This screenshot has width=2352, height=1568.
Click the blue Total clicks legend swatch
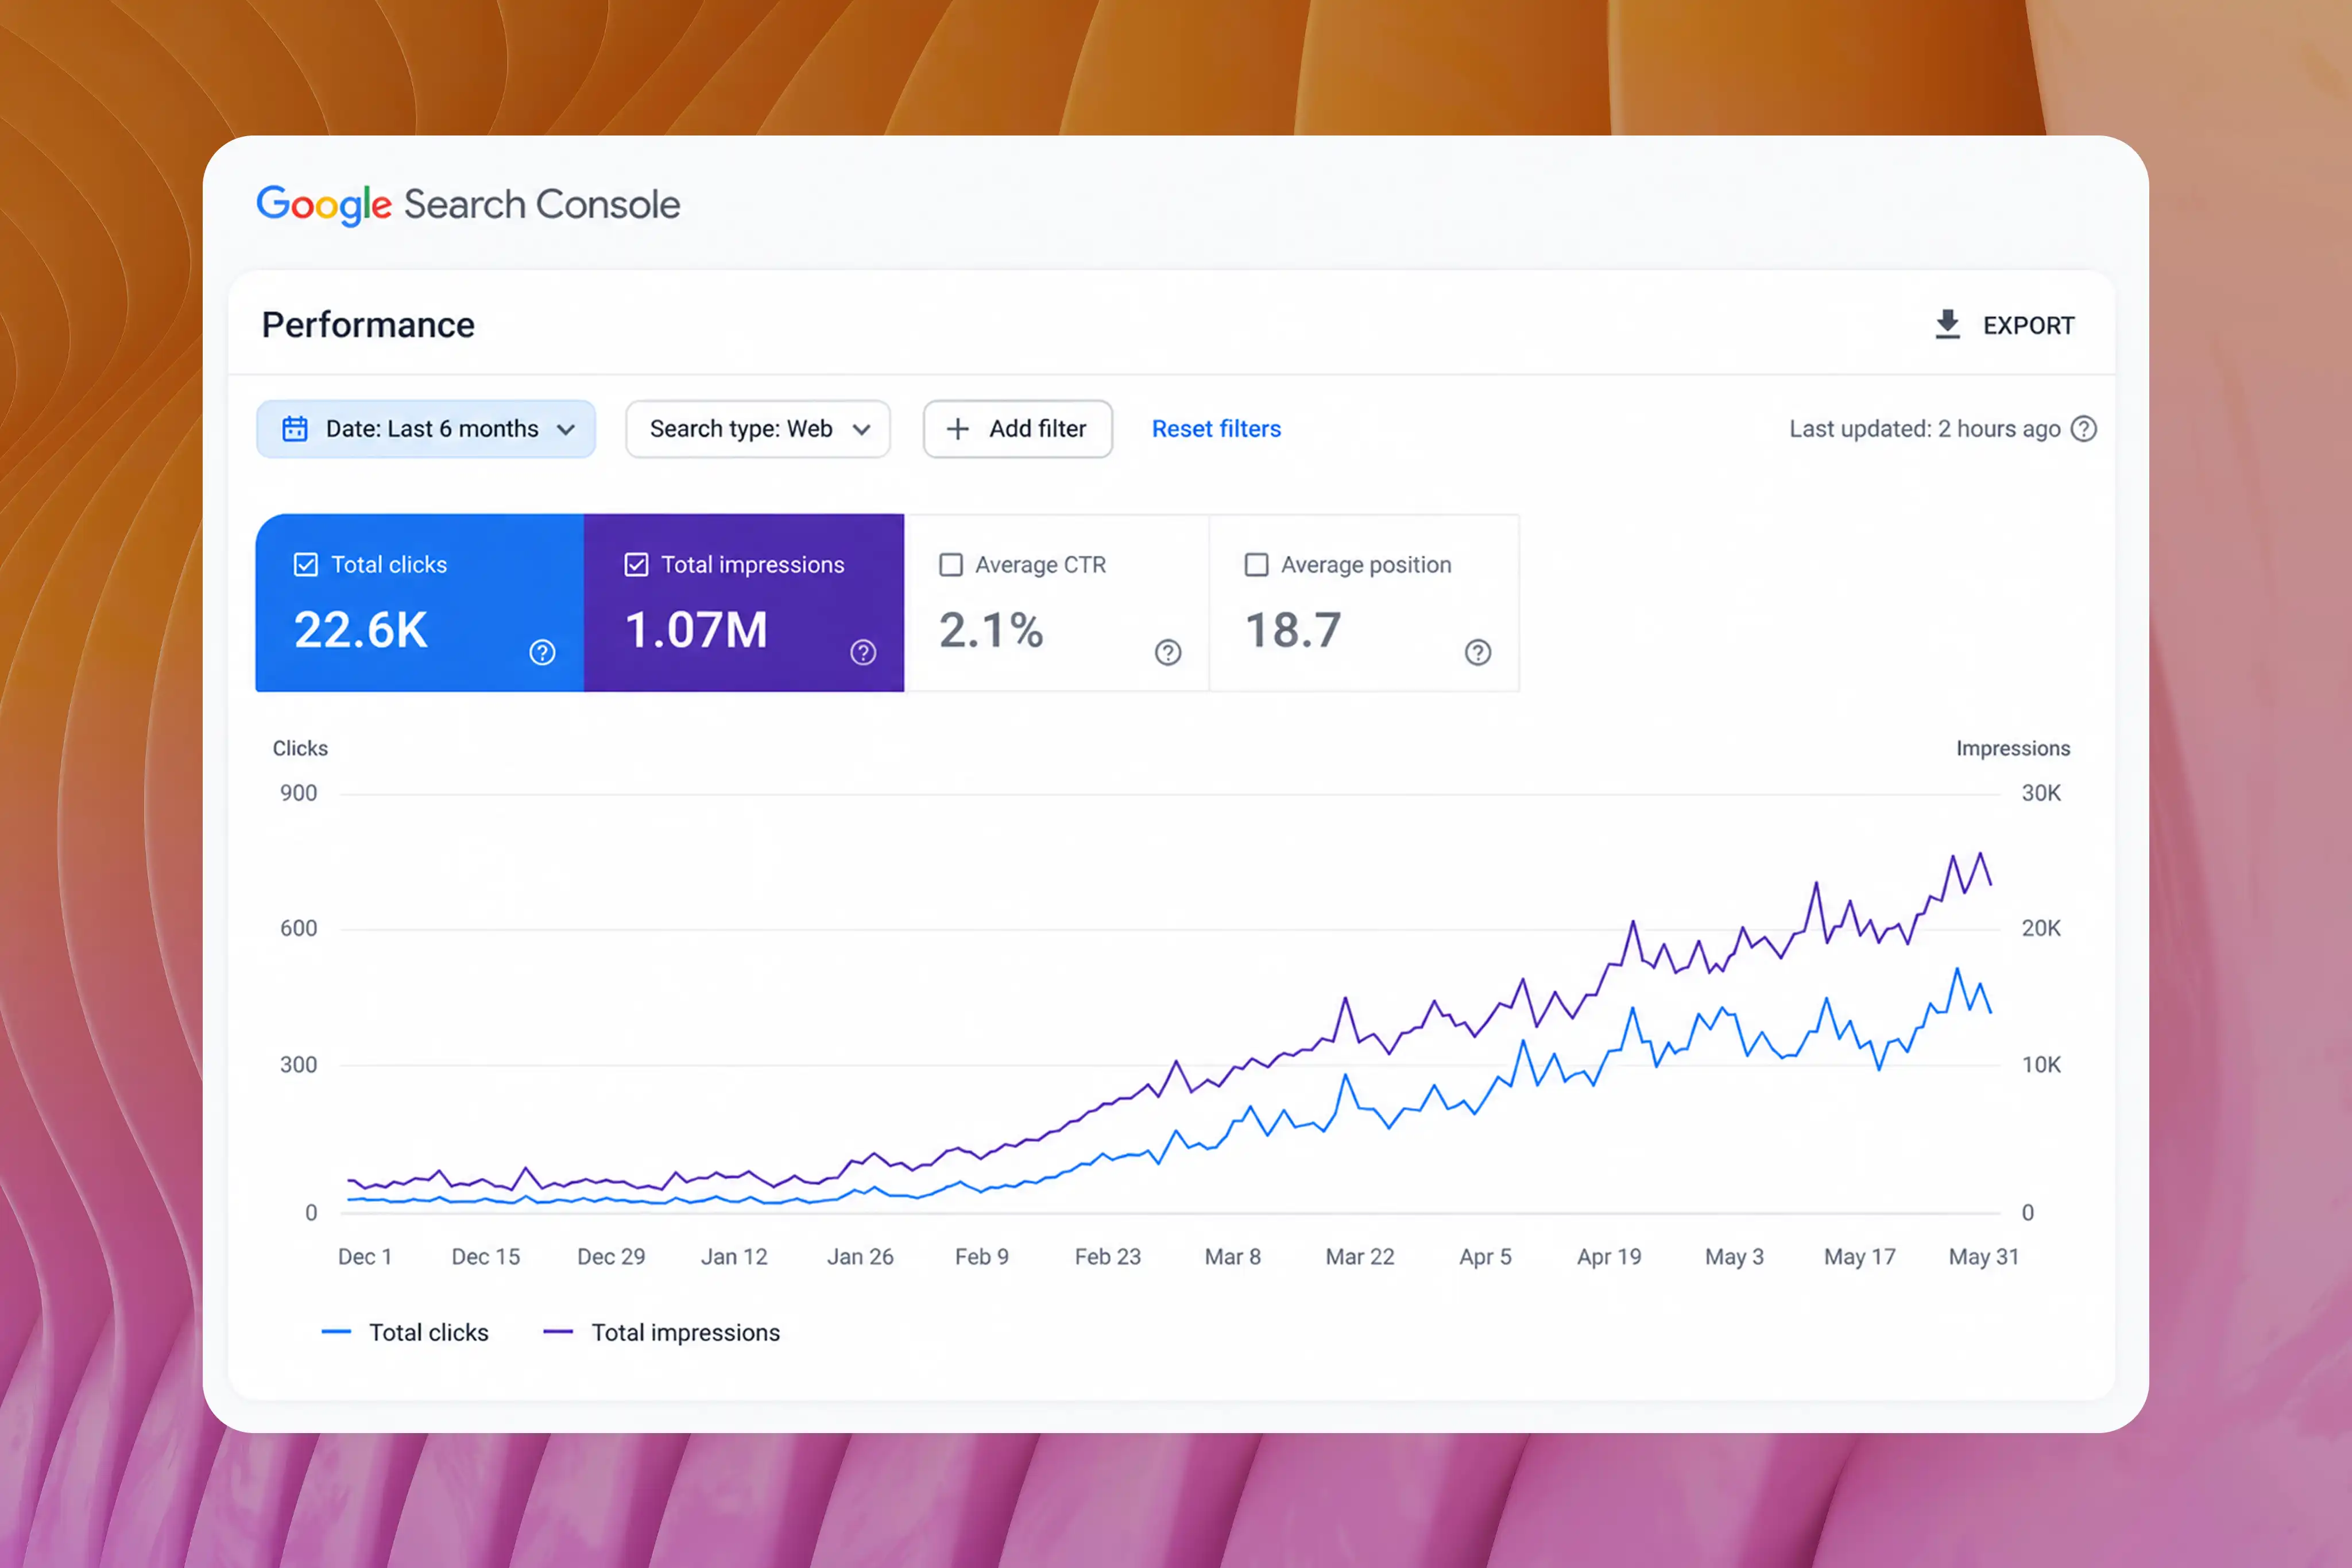click(336, 1332)
